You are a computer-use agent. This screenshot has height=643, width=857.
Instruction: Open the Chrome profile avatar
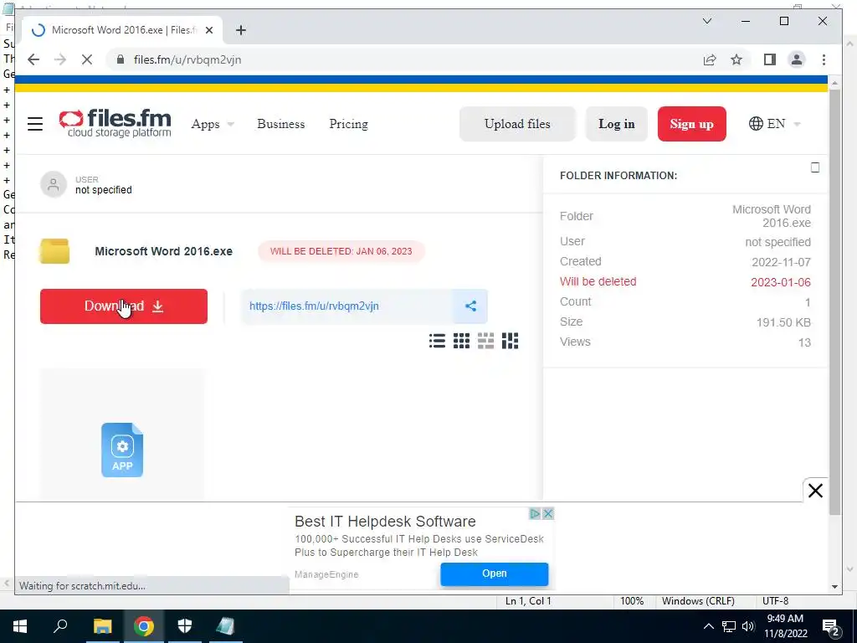click(x=797, y=59)
